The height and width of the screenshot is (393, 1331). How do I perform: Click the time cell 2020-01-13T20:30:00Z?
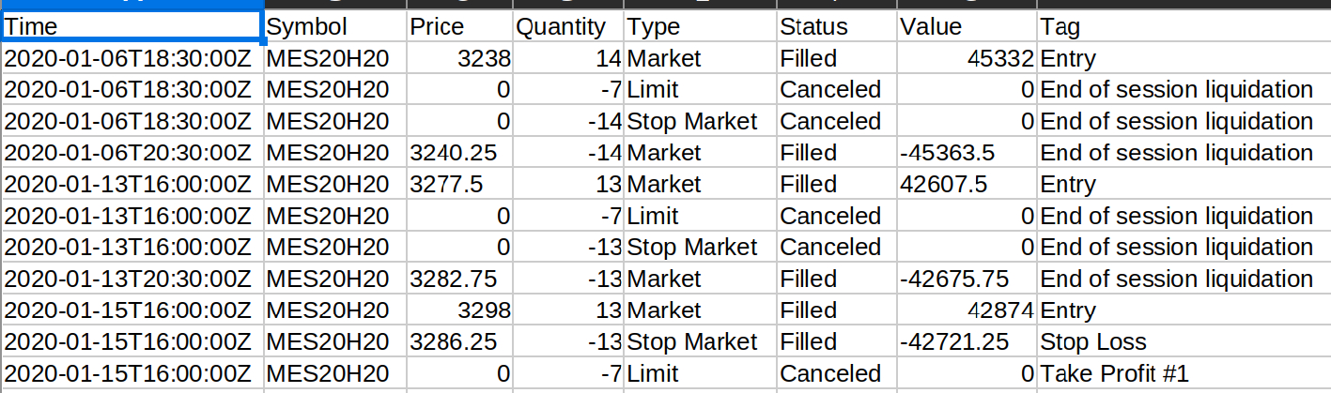pos(132,280)
